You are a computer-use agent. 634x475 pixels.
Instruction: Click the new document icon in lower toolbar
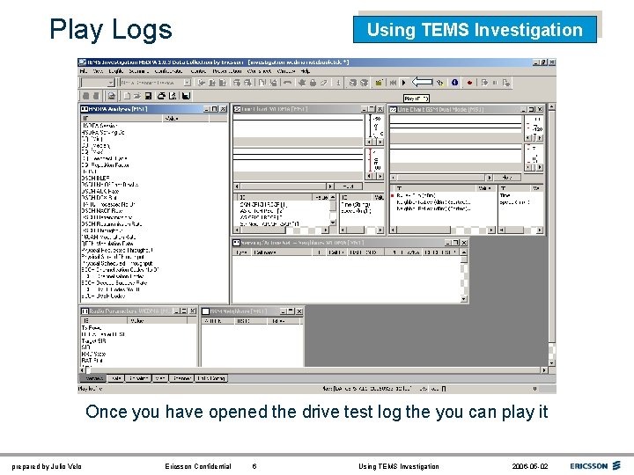click(127, 96)
